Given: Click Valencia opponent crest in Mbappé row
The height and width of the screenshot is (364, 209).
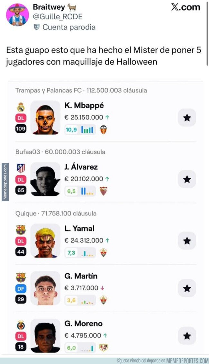Looking at the screenshot, I should (103, 130).
